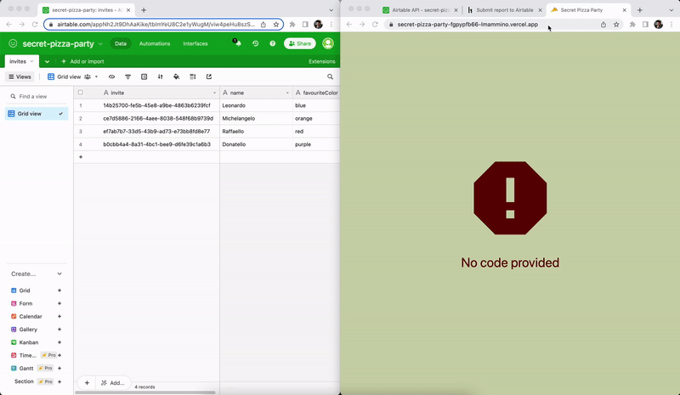
Task: Switch to the Automations tab
Action: [155, 43]
